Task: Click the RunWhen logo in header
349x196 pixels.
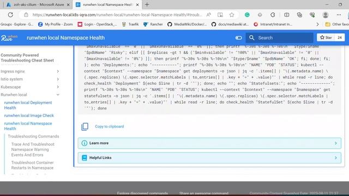Action: (9, 38)
